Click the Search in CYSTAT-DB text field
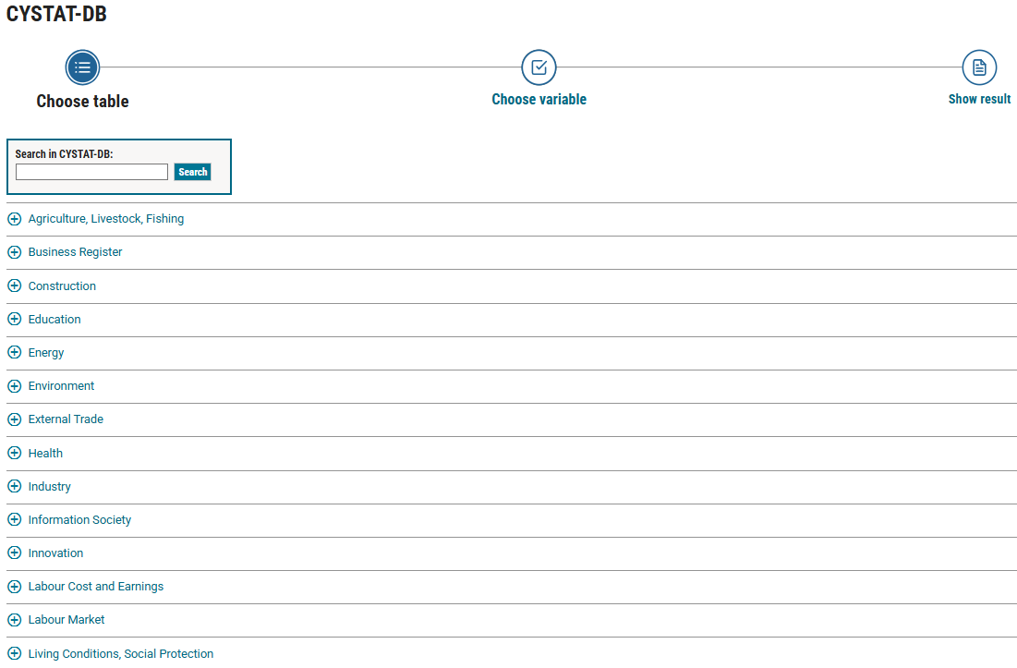The width and height of the screenshot is (1017, 668). click(x=91, y=172)
